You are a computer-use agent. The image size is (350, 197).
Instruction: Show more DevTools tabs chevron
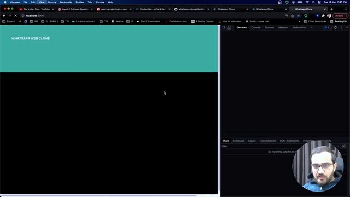[x=312, y=28]
